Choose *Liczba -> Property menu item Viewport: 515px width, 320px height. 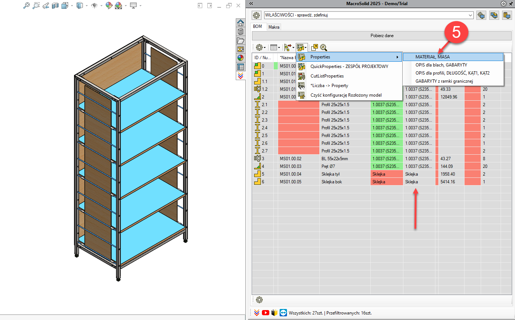coord(349,86)
